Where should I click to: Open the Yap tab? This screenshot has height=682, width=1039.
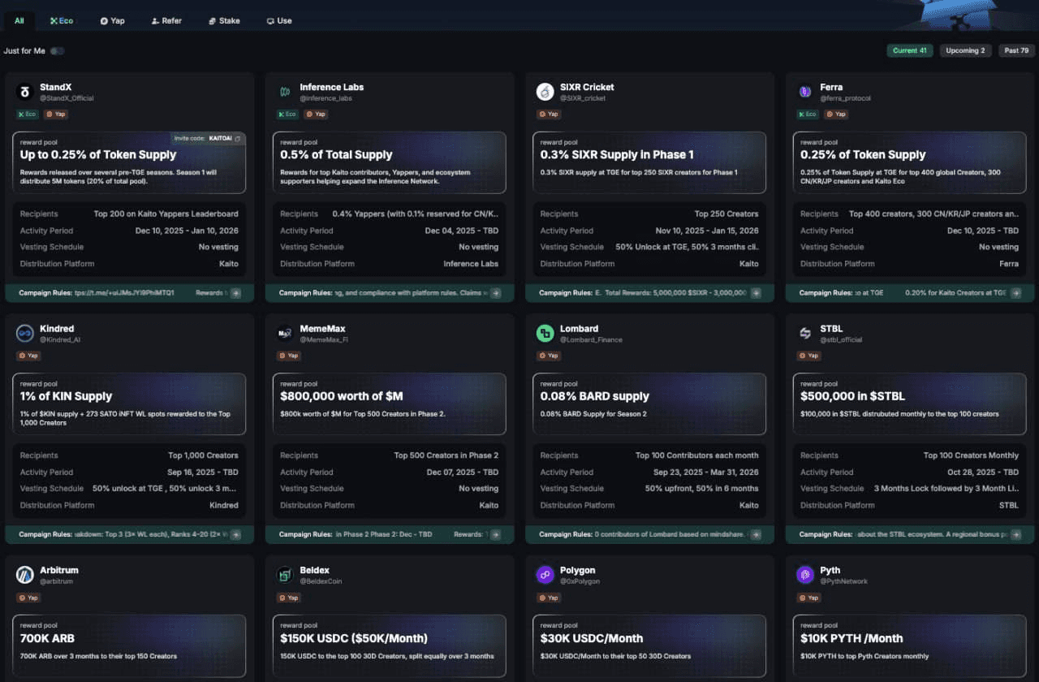coord(113,20)
